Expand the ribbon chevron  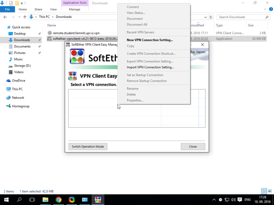[265, 9]
